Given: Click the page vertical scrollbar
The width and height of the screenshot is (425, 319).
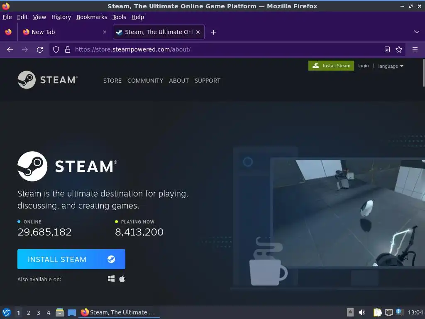Looking at the screenshot, I should coord(424,73).
